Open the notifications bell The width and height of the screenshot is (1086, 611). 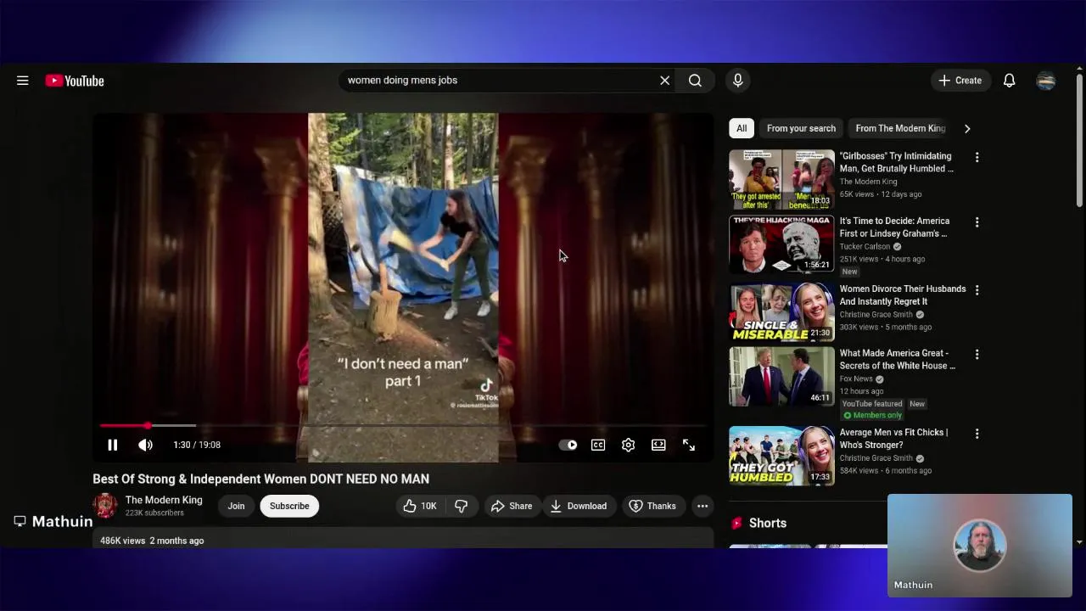1010,81
